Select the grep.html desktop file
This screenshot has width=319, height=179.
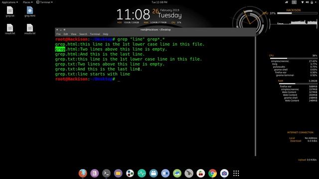(30, 12)
